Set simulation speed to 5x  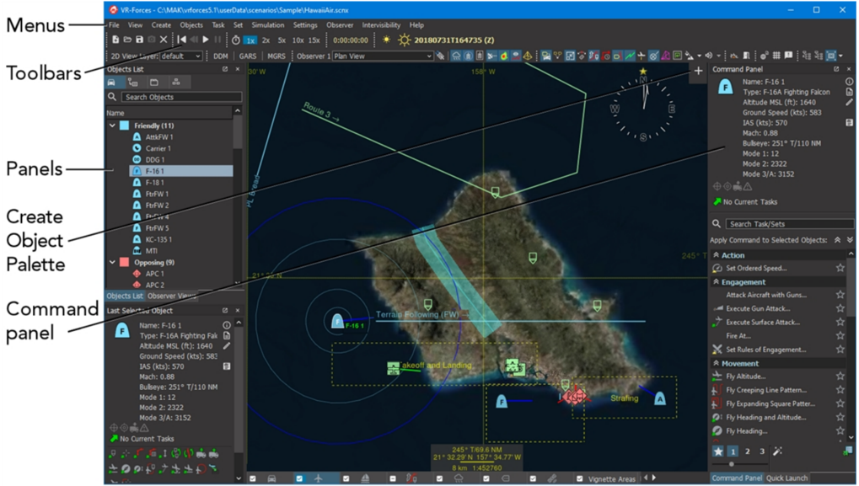(282, 40)
